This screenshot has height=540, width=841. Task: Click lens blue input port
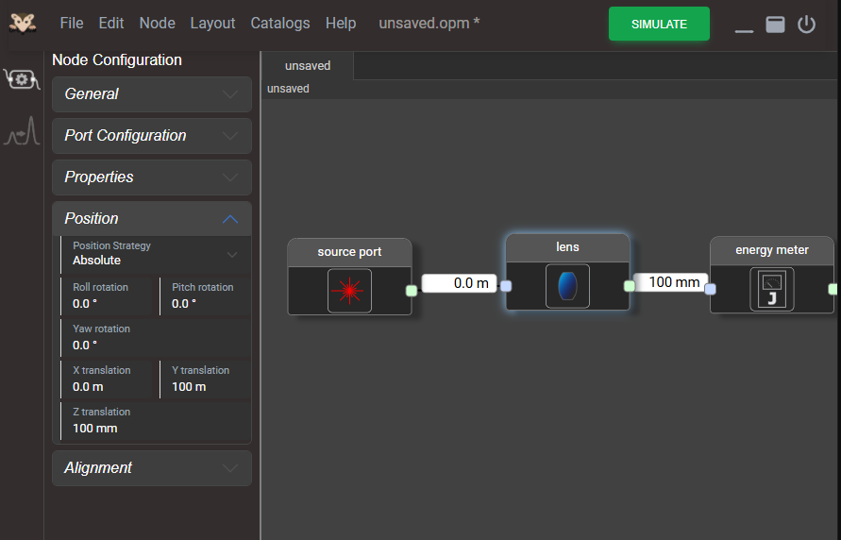(506, 286)
